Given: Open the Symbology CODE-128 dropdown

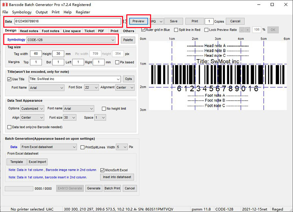Looking at the screenshot, I should click(x=71, y=40).
